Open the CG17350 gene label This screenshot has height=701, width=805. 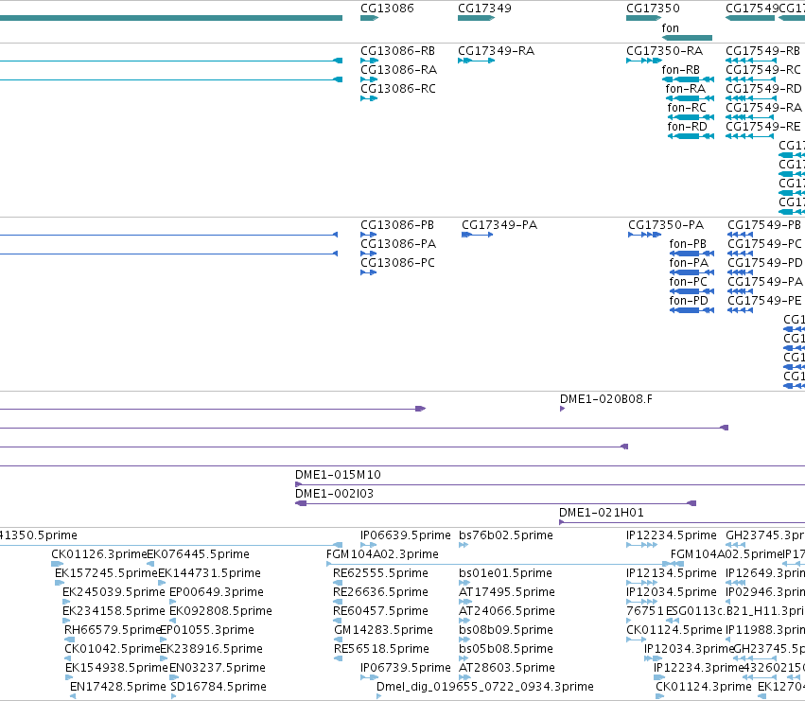point(653,9)
